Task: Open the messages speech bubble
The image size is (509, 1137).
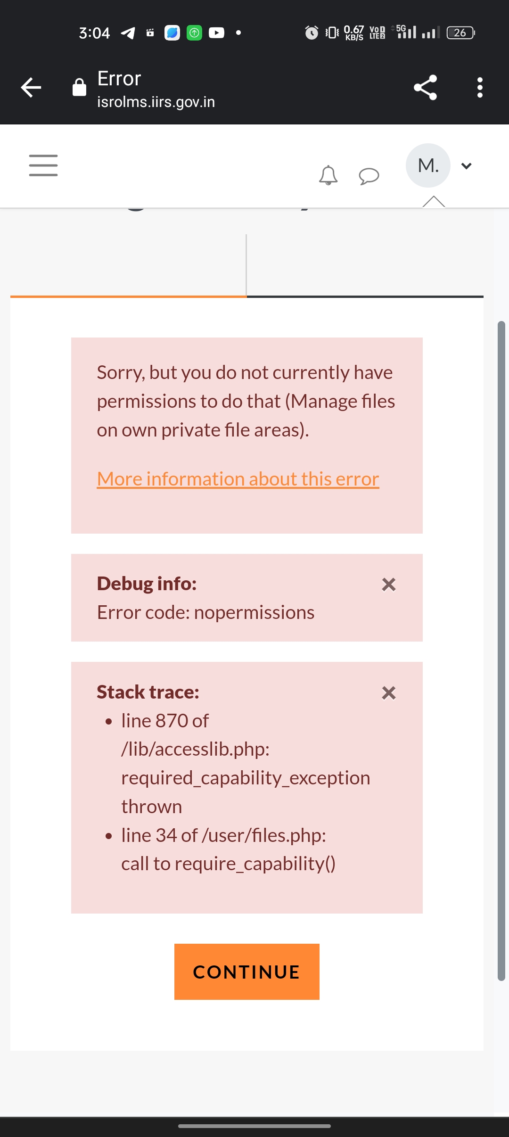Action: pos(369,176)
